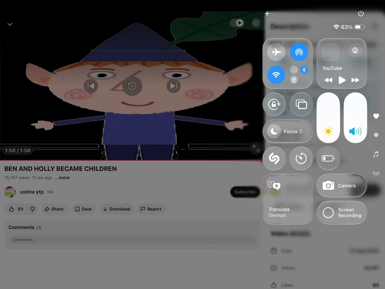Image resolution: width=385 pixels, height=289 pixels.
Task: Play from YouTube media widget
Action: coord(342,80)
